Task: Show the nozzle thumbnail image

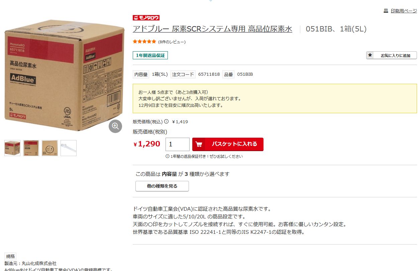Action: (69, 148)
